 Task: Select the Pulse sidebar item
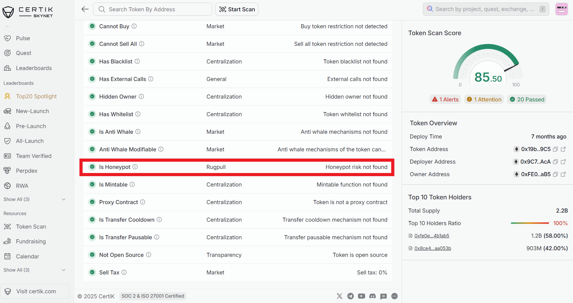[x=23, y=38]
